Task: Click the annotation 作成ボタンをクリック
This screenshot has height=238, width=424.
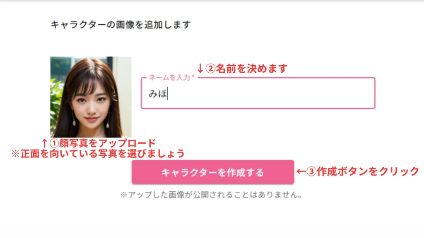Action: pyautogui.click(x=368, y=171)
